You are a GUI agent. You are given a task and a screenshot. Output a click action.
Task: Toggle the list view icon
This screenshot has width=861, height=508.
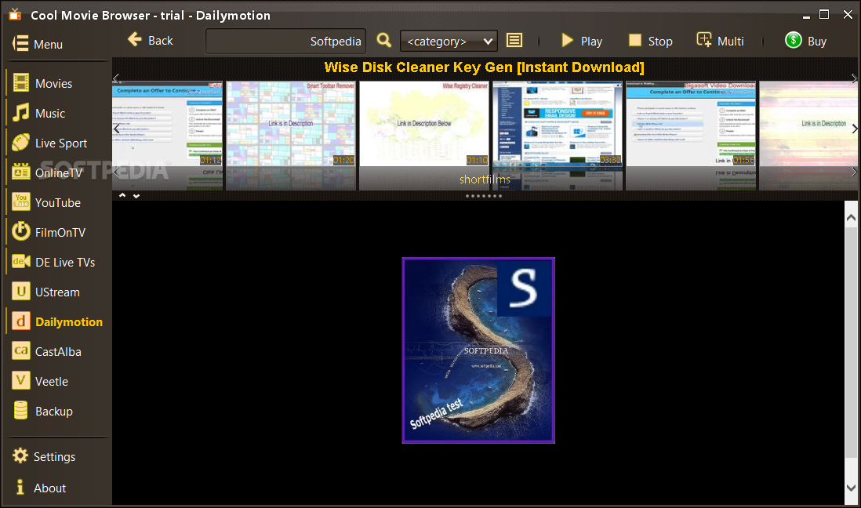coord(514,40)
